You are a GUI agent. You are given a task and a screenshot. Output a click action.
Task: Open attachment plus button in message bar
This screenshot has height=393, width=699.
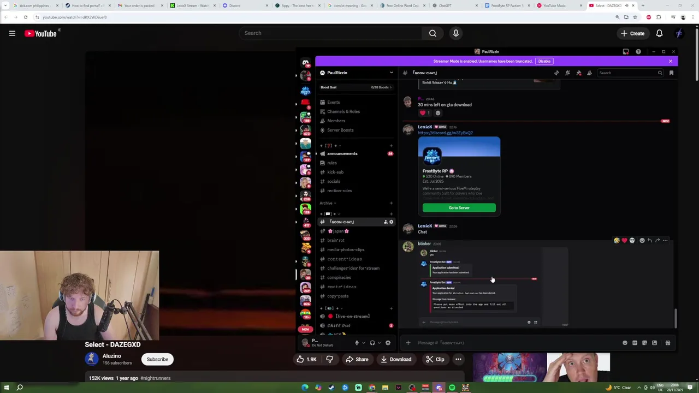pyautogui.click(x=408, y=343)
